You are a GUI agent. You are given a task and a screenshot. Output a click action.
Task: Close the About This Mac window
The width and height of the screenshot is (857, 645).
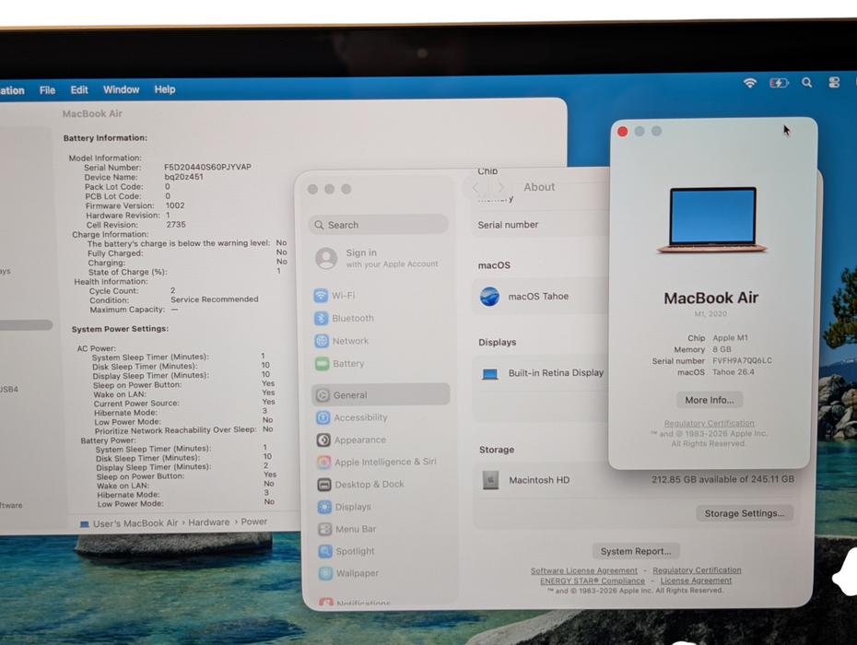click(622, 131)
